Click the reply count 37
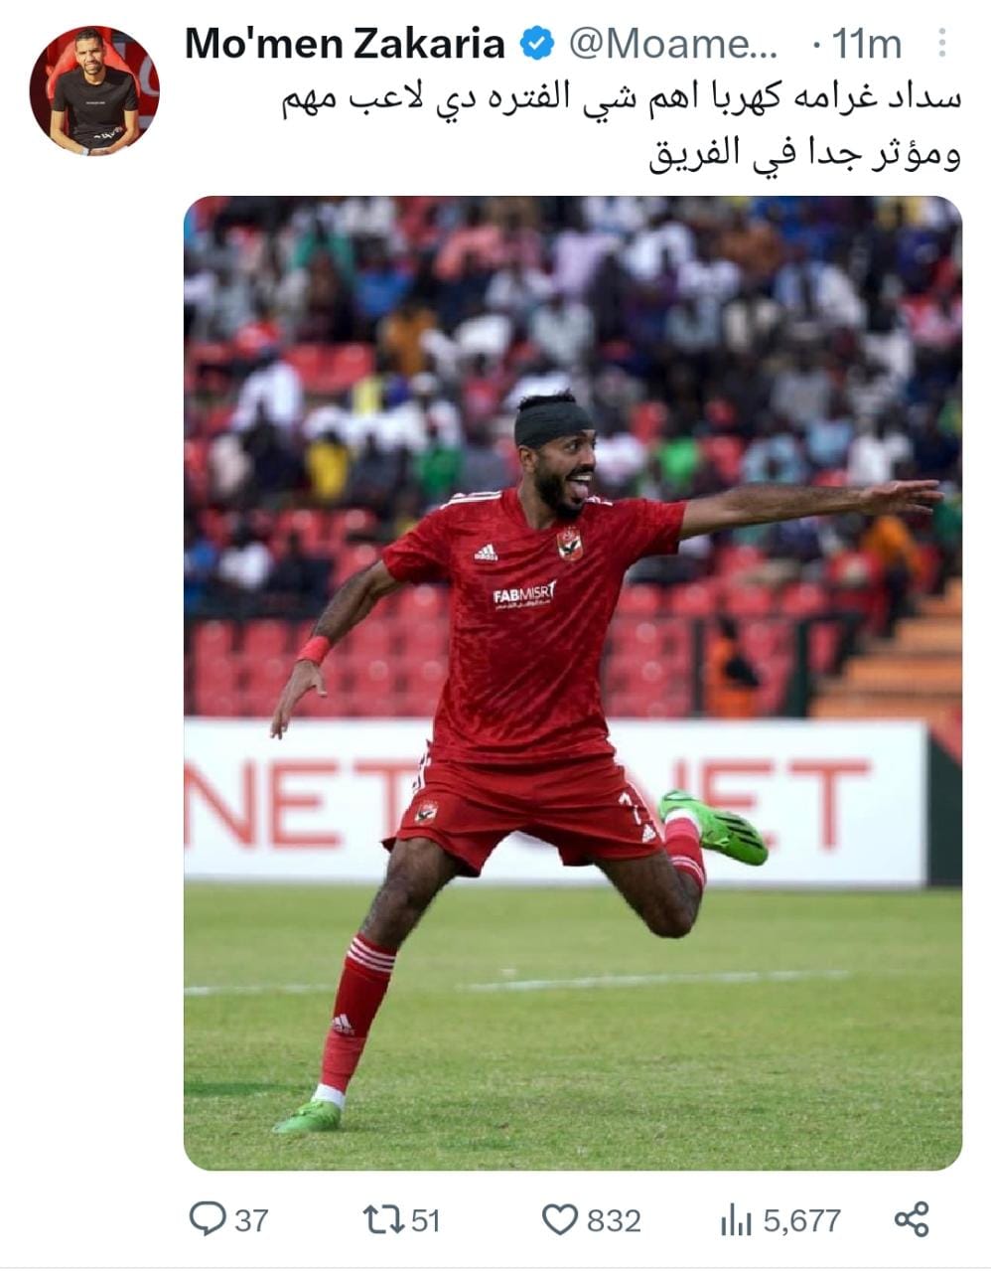Viewport: 991px width, 1272px height. (251, 1219)
